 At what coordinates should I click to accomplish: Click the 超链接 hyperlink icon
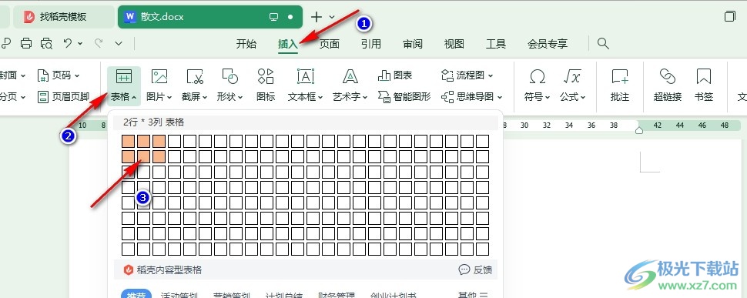(668, 85)
